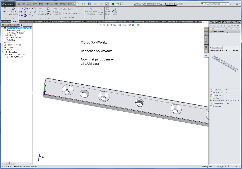Click the Open file icon
Screen dimensions: 242x169
(x=83, y=4)
